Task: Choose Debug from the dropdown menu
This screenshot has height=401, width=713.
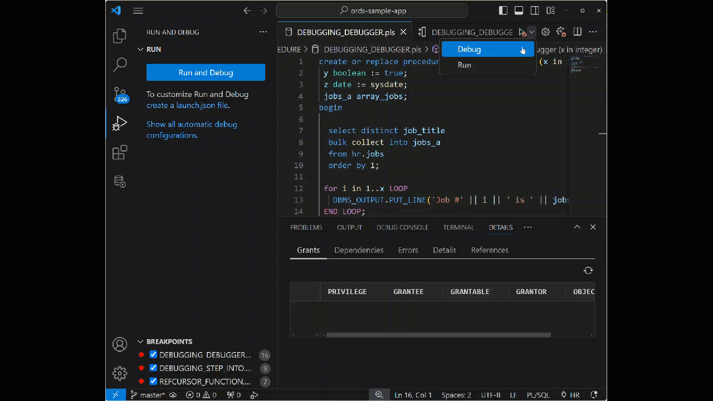Action: [488, 49]
